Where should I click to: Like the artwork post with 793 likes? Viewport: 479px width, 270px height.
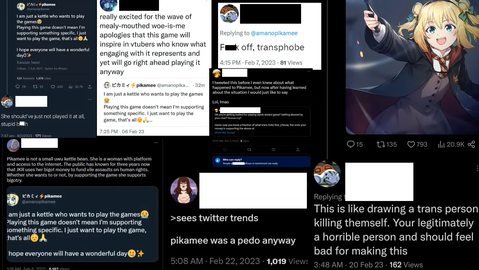pyautogui.click(x=411, y=144)
